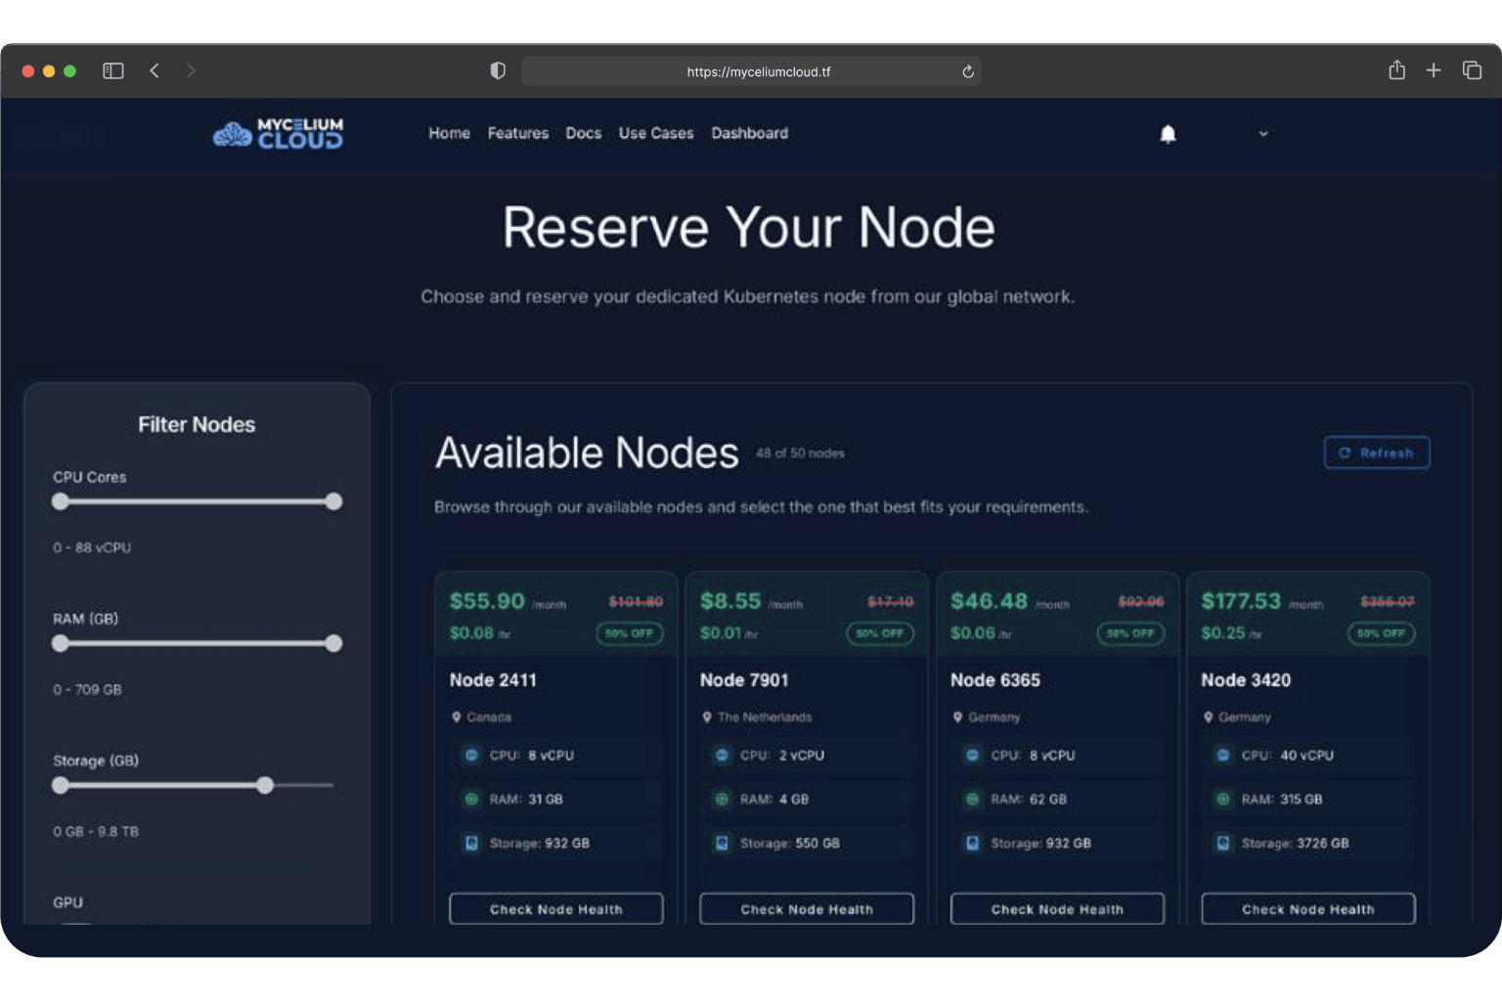Reload the page from the address bar
Viewport: 1502px width, 1001px height.
point(967,71)
